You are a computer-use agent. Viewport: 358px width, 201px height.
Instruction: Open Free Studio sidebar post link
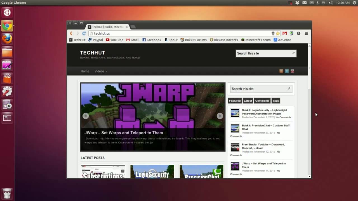(x=263, y=146)
